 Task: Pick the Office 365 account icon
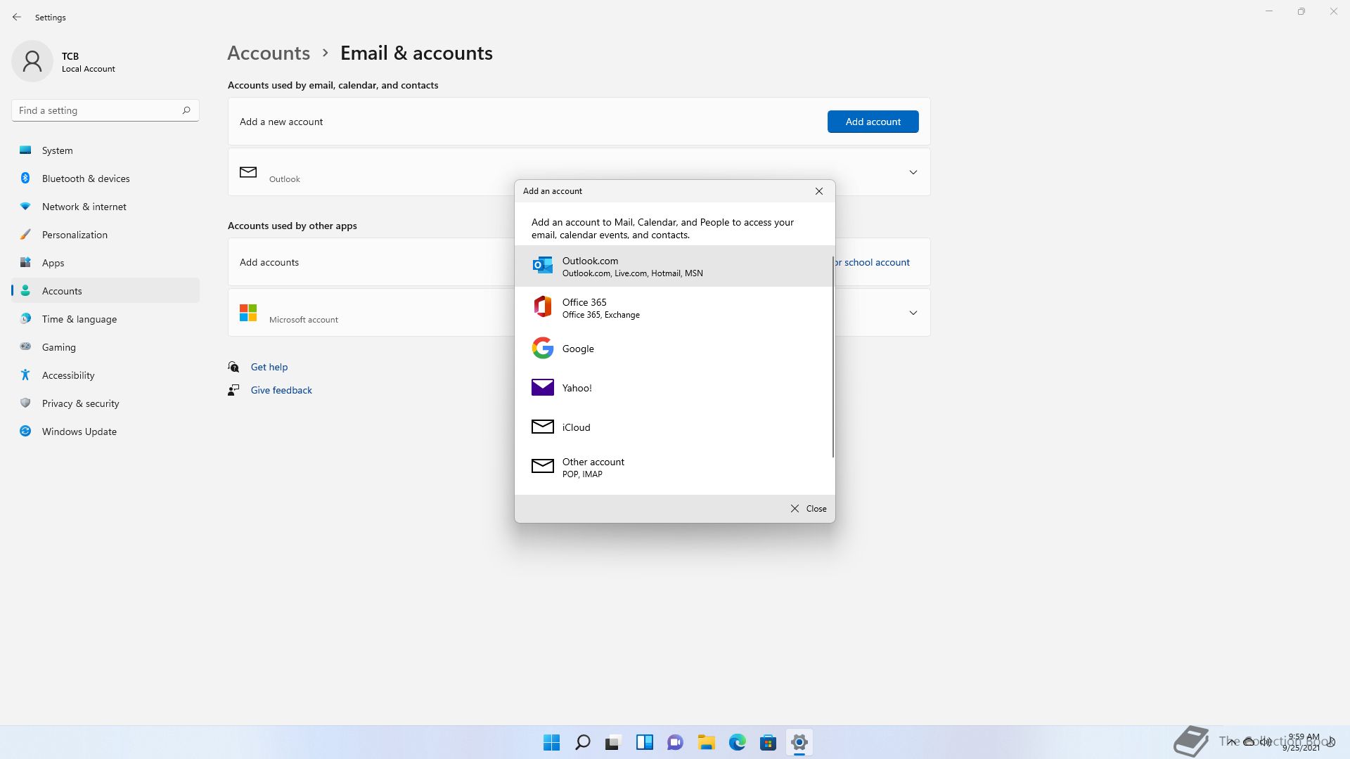[x=542, y=307]
